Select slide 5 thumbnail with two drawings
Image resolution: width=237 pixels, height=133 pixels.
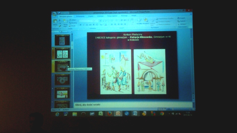[63, 53]
